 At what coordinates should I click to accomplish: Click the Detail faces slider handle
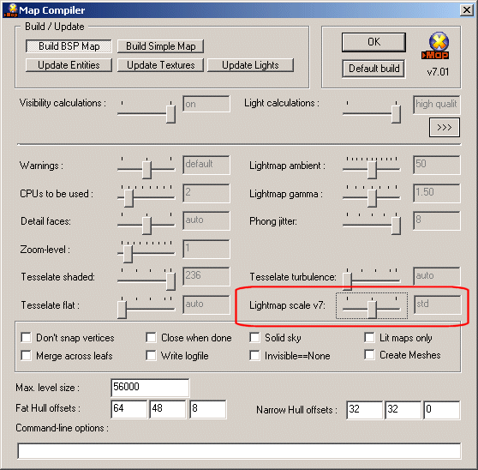[146, 226]
